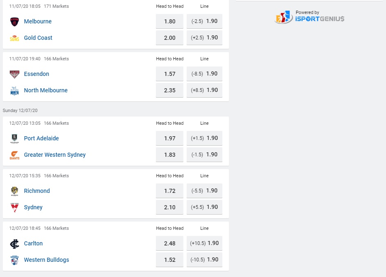Select Richmond line (-5.5) 1.90
Image resolution: width=386 pixels, height=277 pixels.
(x=204, y=190)
